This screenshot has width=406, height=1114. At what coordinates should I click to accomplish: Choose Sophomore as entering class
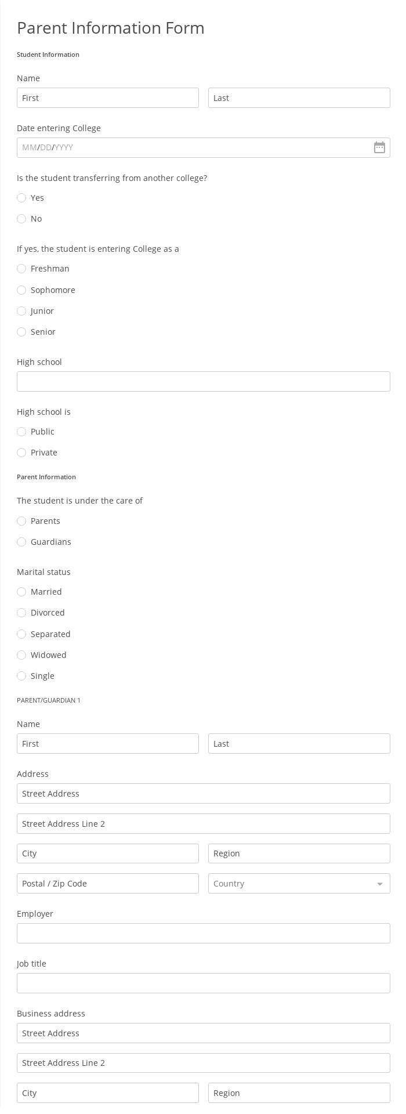(x=21, y=290)
